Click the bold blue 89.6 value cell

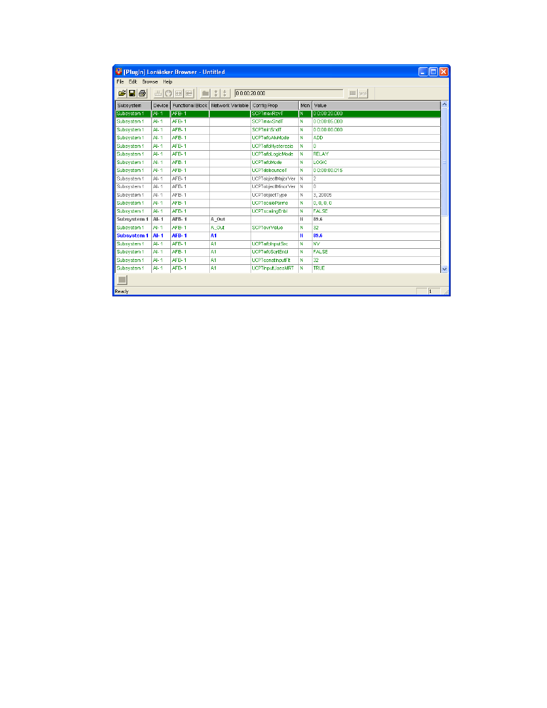[x=376, y=236]
